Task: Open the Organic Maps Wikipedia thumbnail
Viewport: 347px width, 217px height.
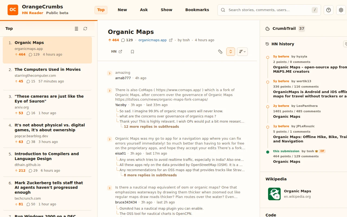Action: click(x=274, y=194)
